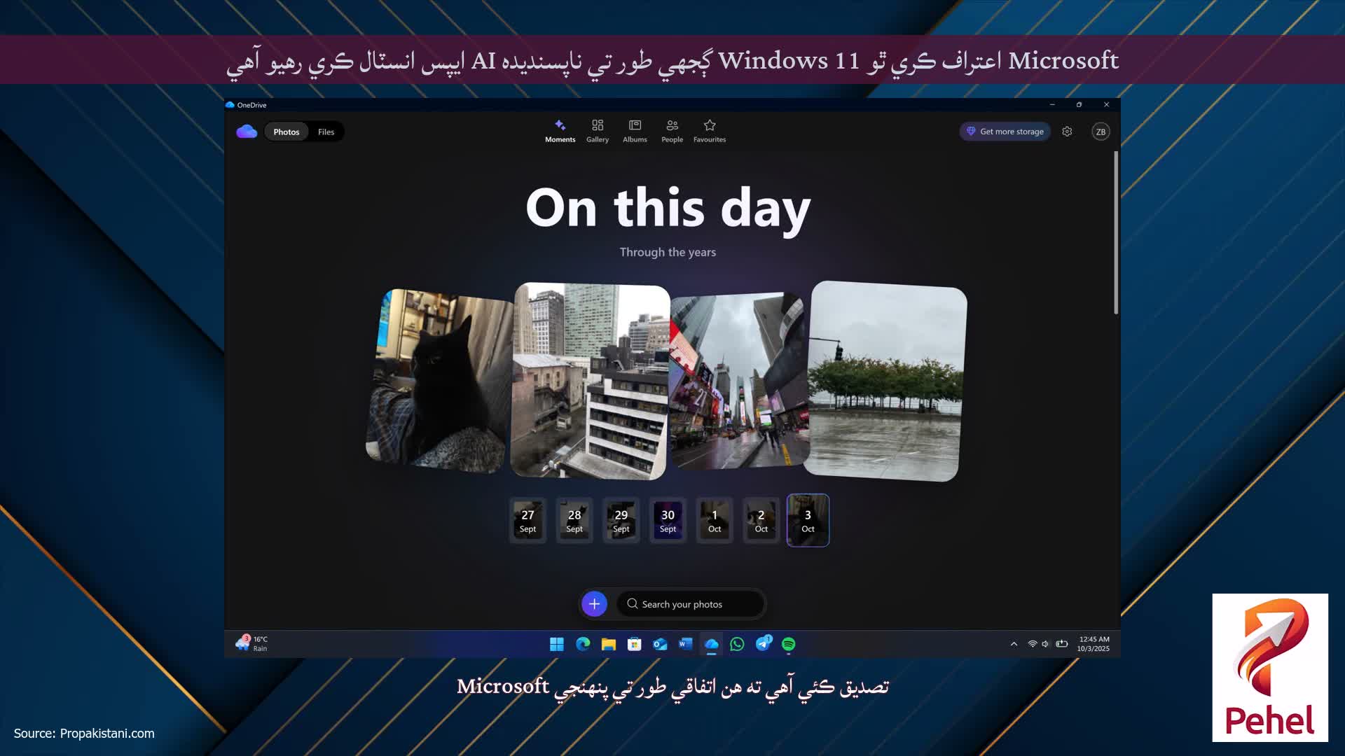Open OneDrive settings gear

pyautogui.click(x=1067, y=132)
